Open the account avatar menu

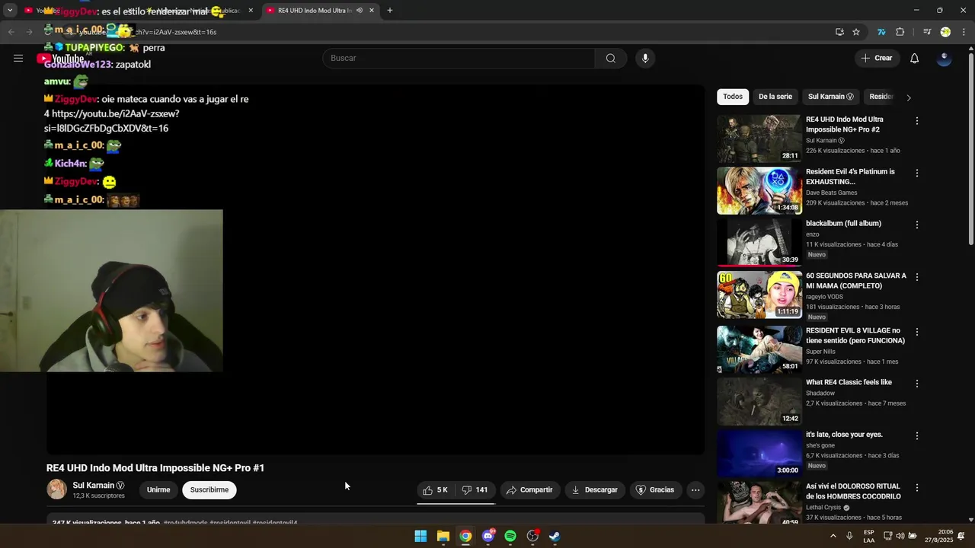point(945,58)
